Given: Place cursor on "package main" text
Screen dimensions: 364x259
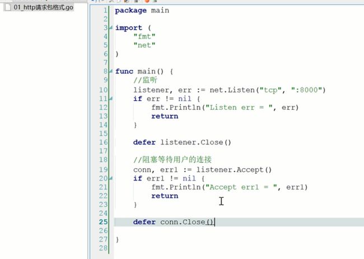Looking at the screenshot, I should [x=142, y=11].
